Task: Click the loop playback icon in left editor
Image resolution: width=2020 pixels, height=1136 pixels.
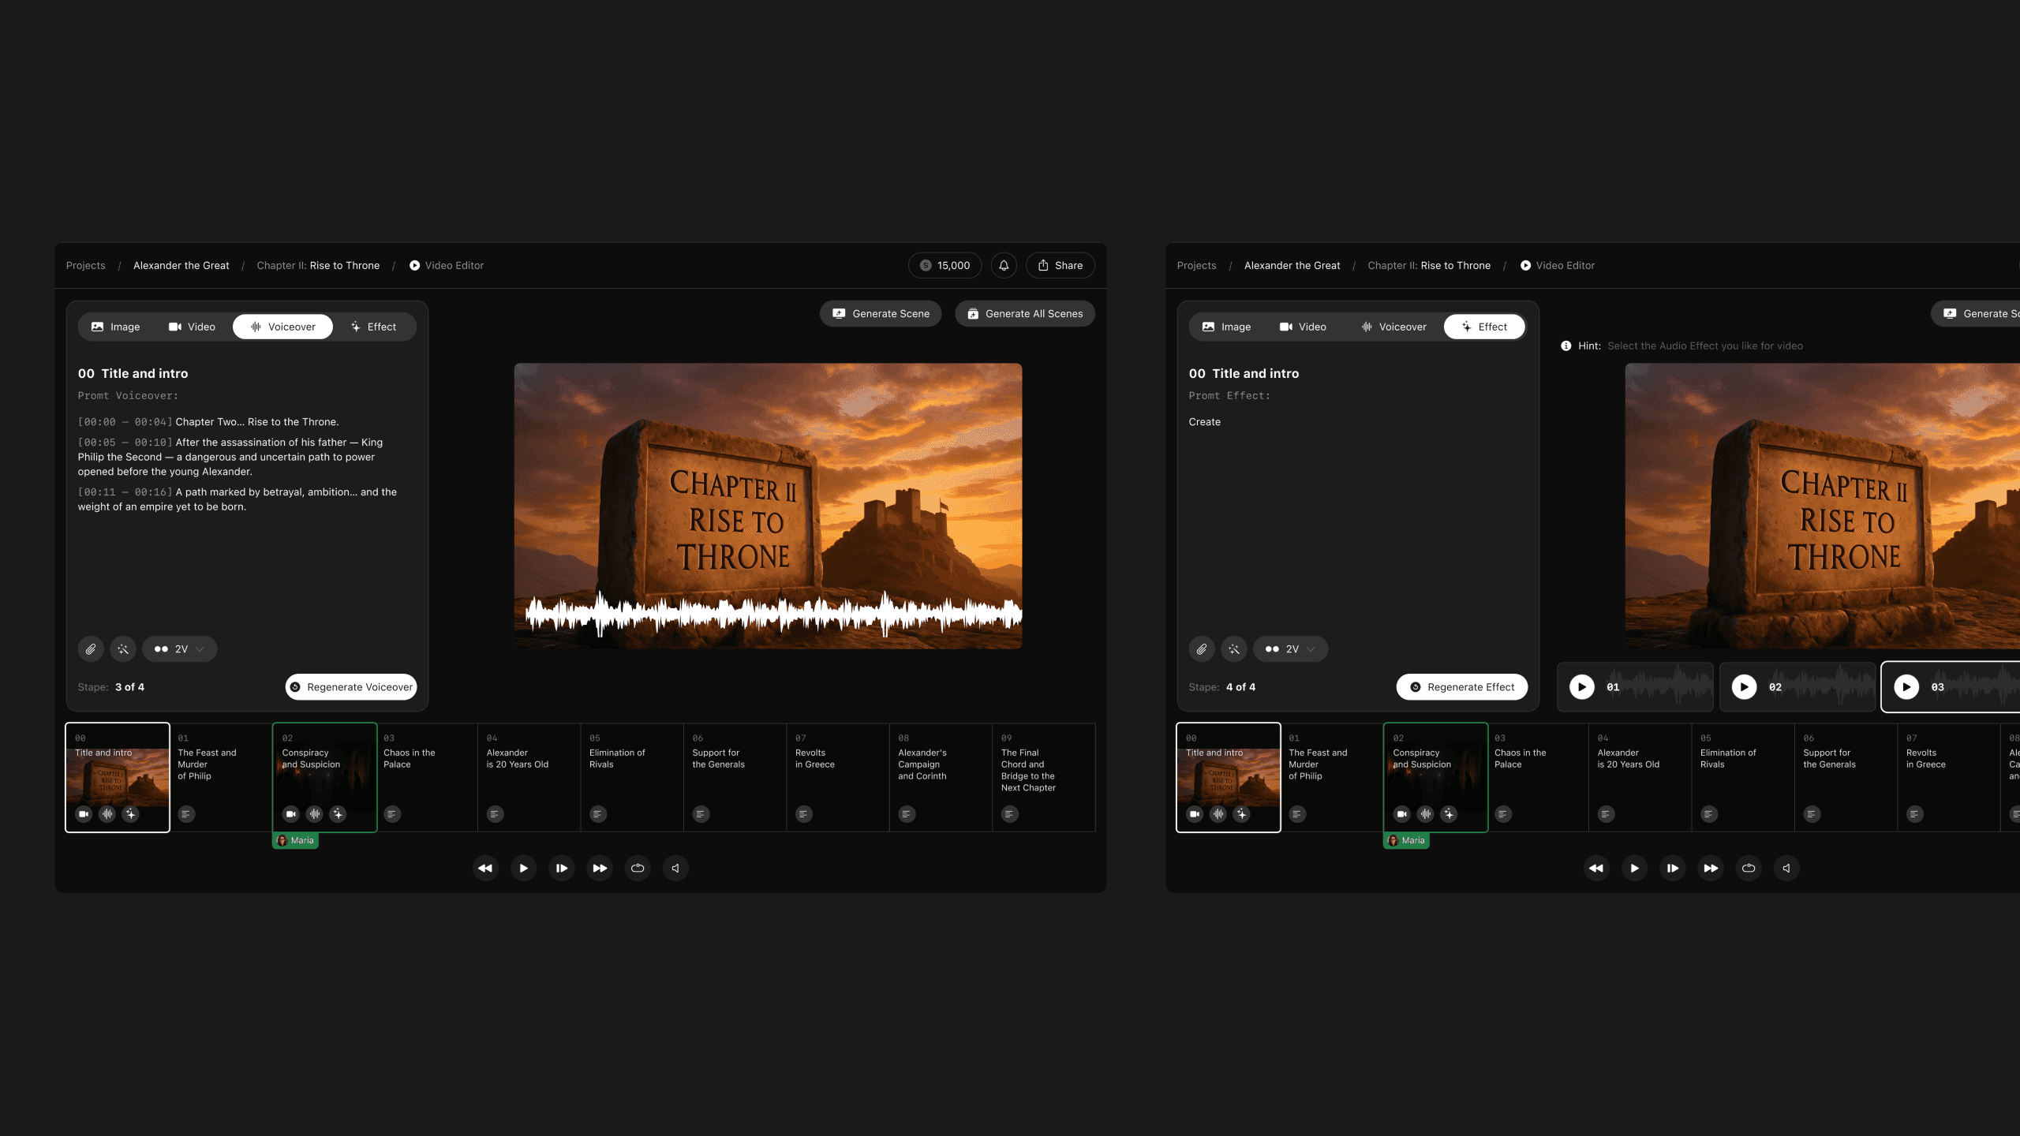Action: point(638,868)
